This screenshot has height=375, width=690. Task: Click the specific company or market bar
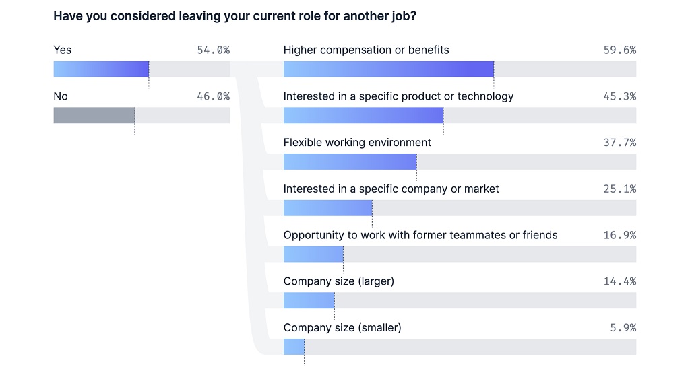click(x=328, y=208)
